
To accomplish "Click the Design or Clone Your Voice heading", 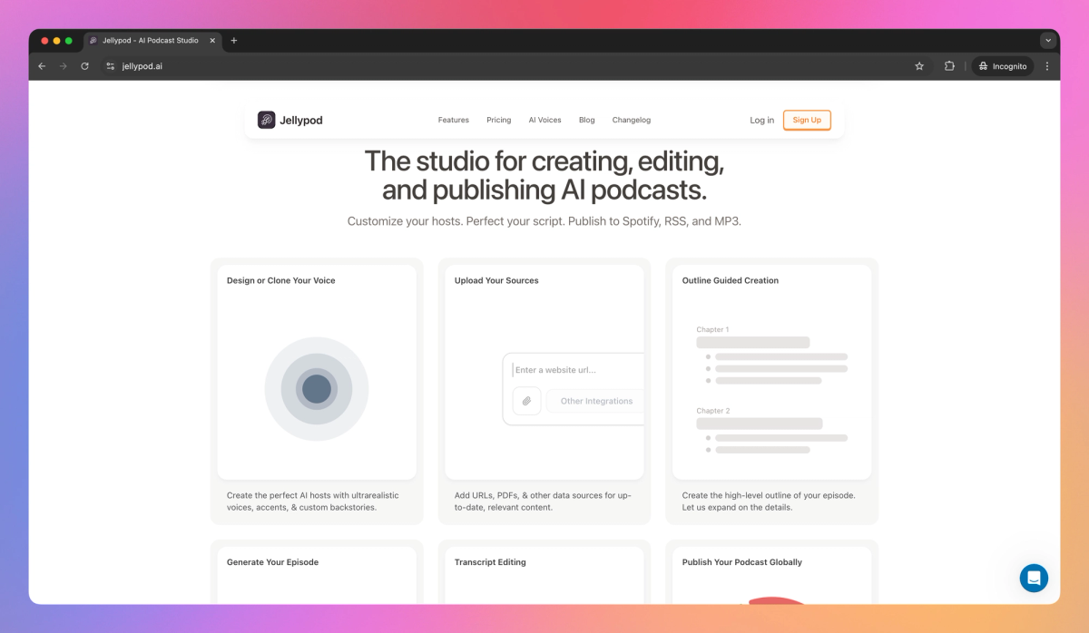I will click(281, 281).
